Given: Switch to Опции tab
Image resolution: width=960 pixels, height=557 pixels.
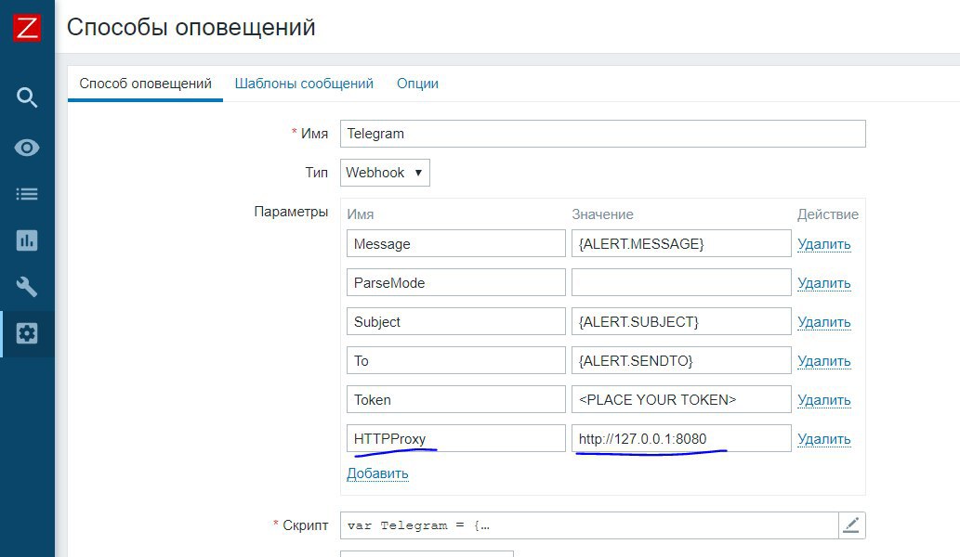Looking at the screenshot, I should [x=417, y=84].
